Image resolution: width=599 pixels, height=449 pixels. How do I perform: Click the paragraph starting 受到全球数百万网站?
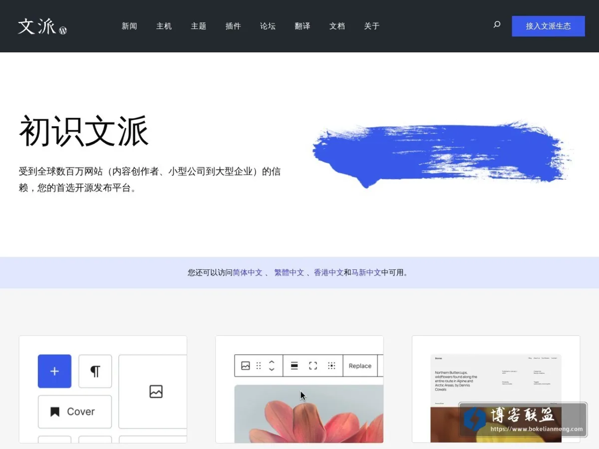tap(150, 180)
